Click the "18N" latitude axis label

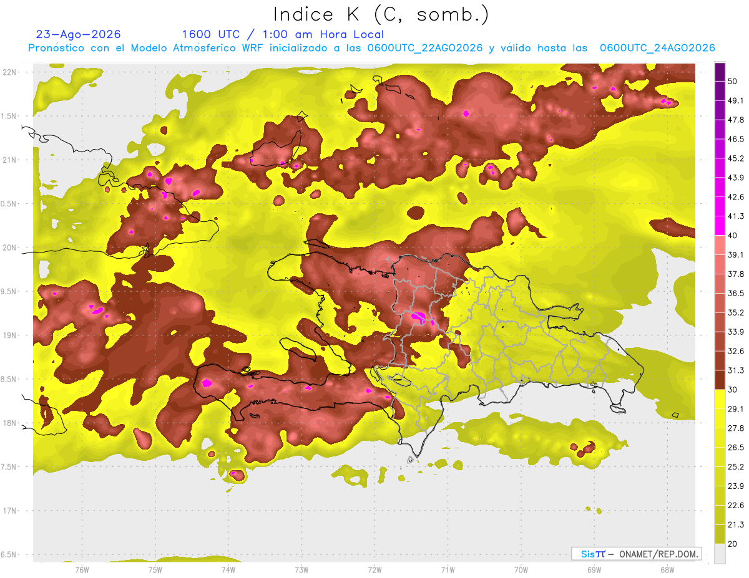(9, 423)
